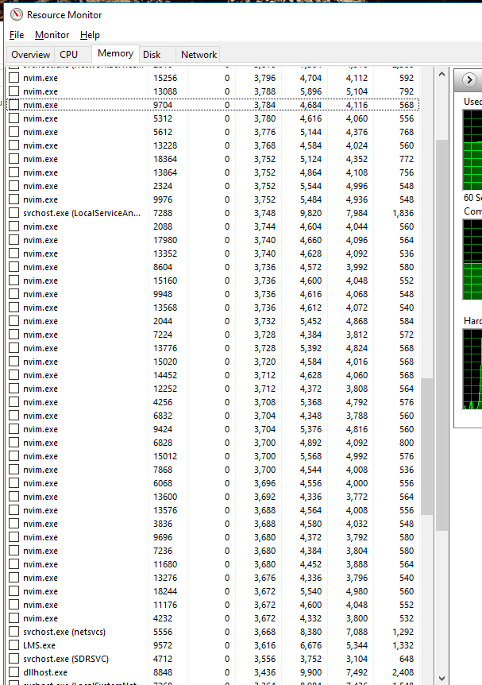482x685 pixels.
Task: Check the box for nvim.exe PID 15256
Action: pos(14,78)
